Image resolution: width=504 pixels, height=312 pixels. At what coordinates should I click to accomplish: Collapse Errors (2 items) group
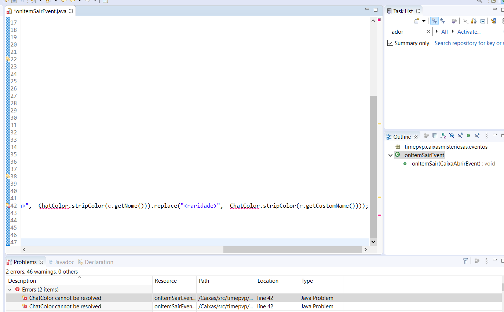(10, 289)
